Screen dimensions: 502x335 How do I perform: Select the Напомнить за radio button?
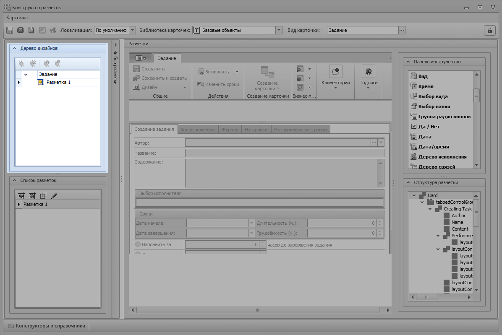click(138, 244)
